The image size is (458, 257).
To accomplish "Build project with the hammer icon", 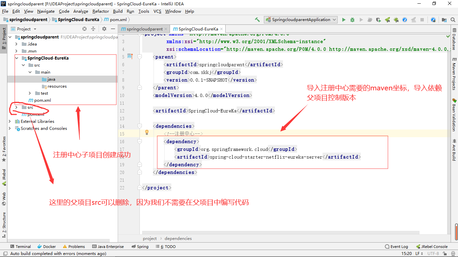I will point(257,20).
